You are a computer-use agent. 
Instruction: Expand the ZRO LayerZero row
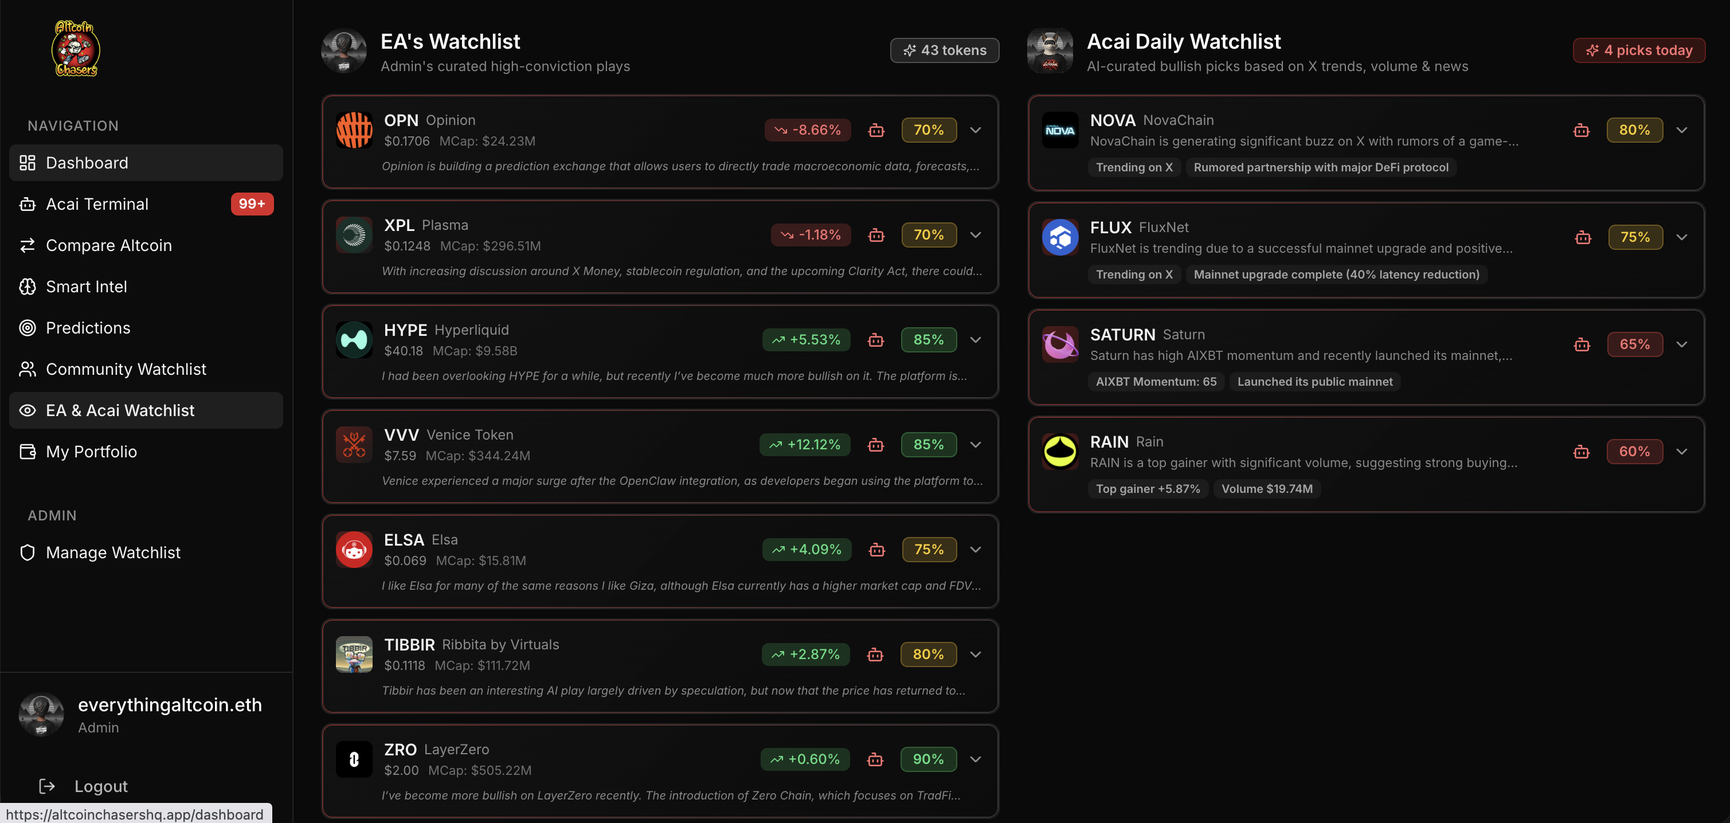coord(975,759)
